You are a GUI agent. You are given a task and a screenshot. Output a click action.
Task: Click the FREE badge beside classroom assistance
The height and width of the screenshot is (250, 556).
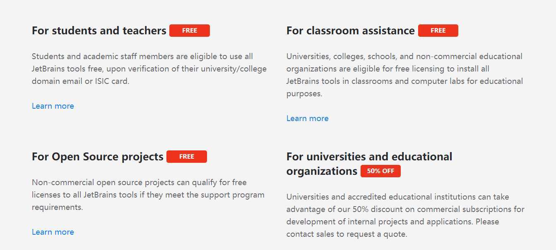tap(438, 31)
